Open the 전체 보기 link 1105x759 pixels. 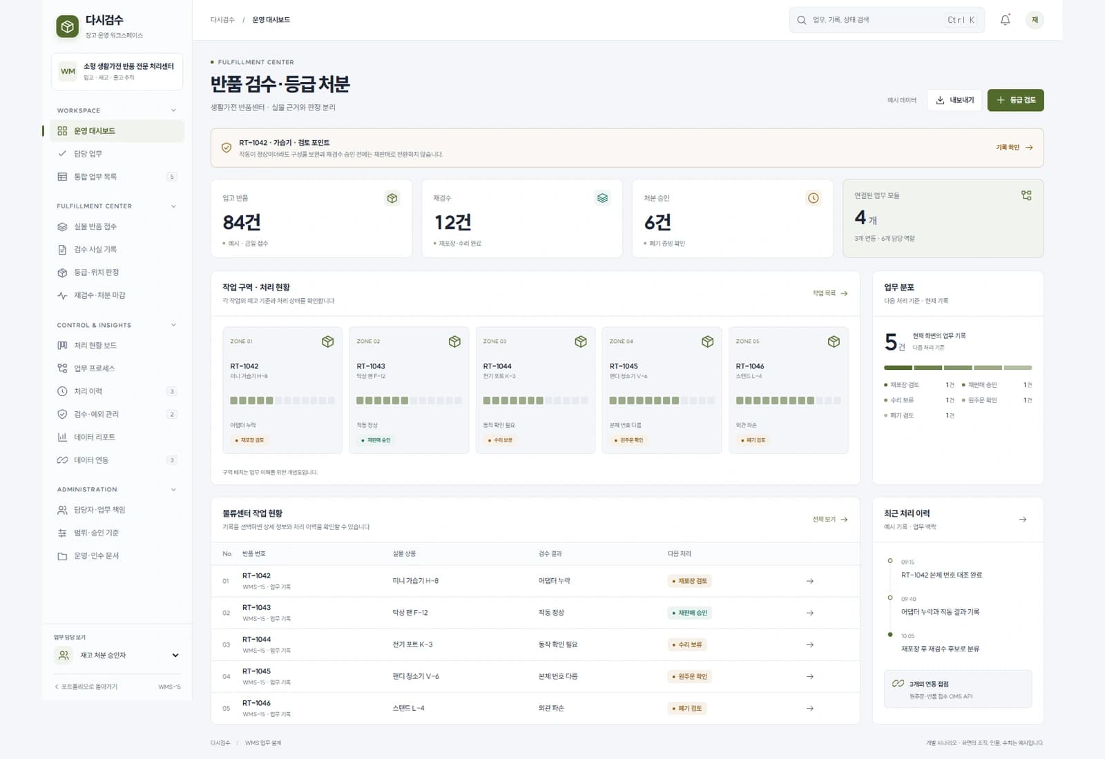click(829, 520)
